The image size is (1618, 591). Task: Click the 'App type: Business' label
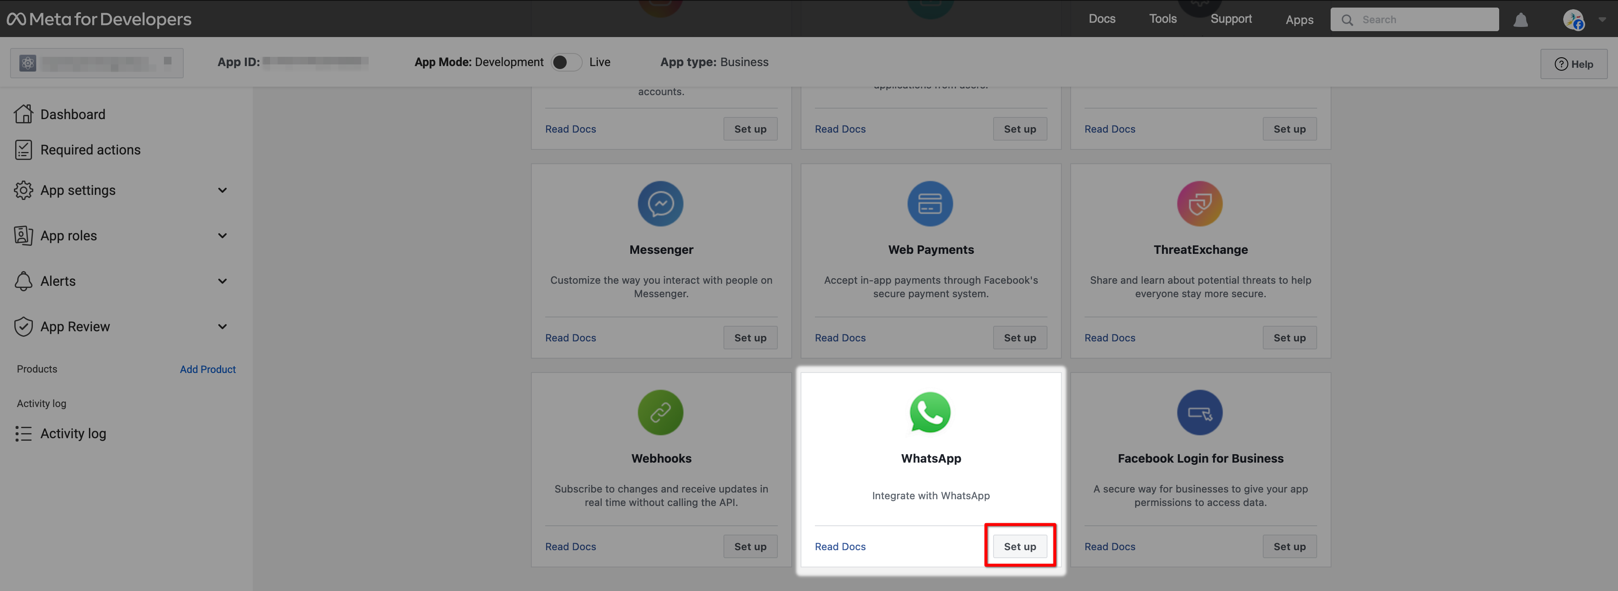coord(714,62)
